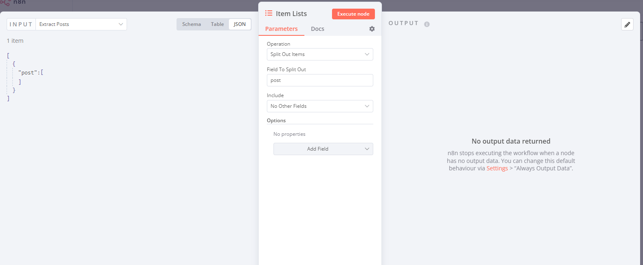
Task: Select the Parameters tab
Action: click(x=281, y=29)
